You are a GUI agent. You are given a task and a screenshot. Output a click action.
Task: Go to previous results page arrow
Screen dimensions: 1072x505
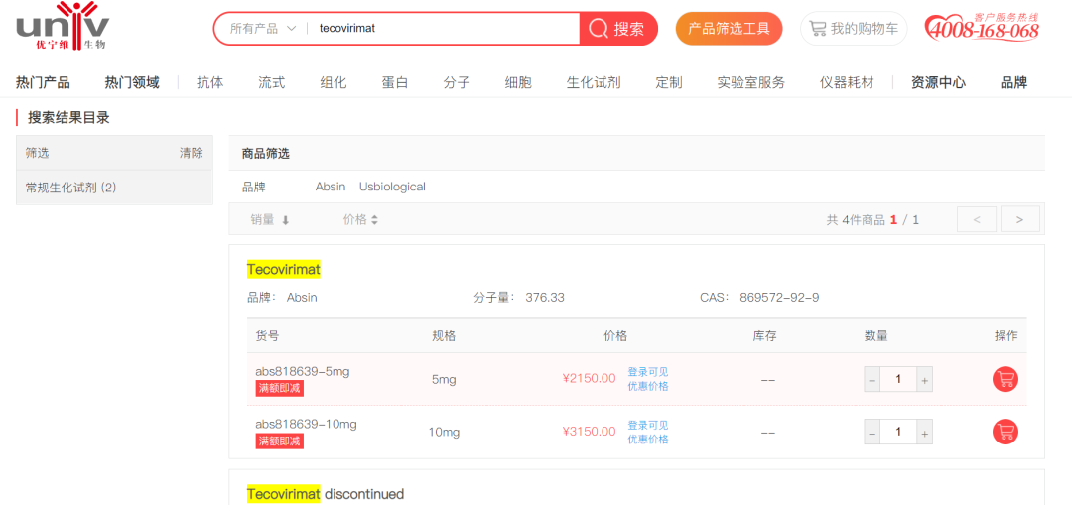tap(976, 219)
